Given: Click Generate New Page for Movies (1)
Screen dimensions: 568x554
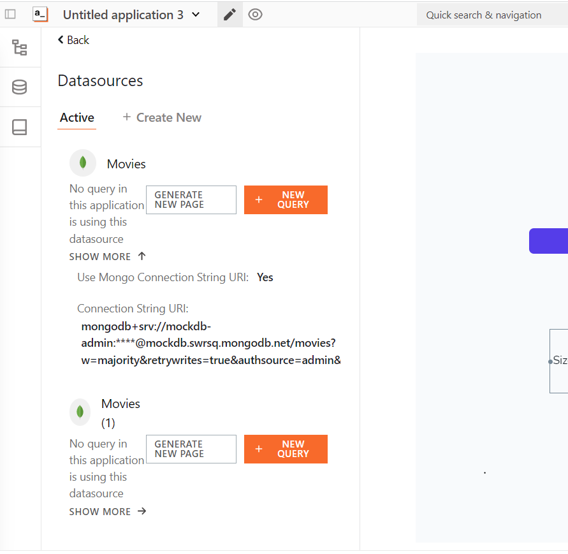Looking at the screenshot, I should (x=191, y=449).
